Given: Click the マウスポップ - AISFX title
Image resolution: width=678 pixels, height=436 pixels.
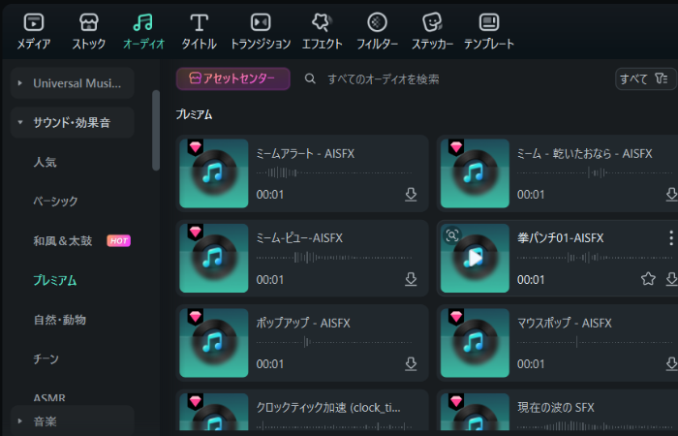Looking at the screenshot, I should coord(565,323).
